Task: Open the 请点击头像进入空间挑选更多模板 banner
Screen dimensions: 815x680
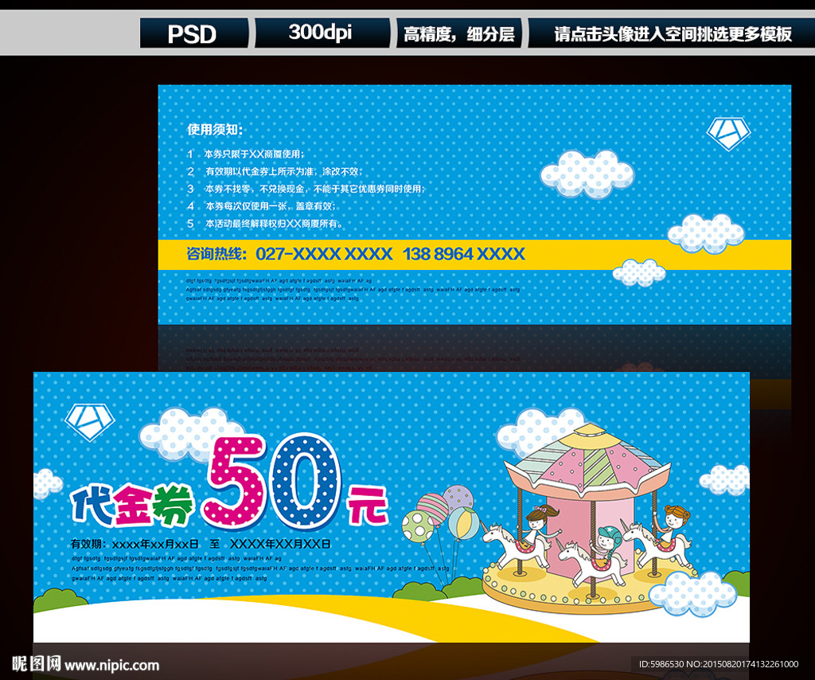Action: tap(672, 33)
